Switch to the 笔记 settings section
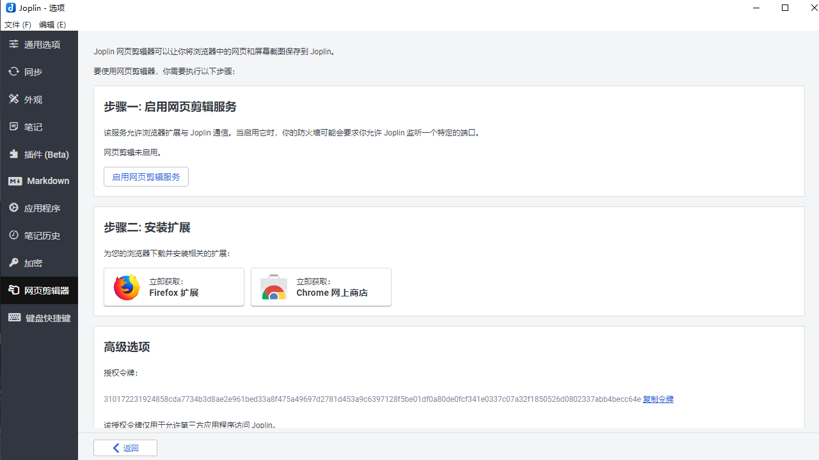The width and height of the screenshot is (819, 460). pos(38,126)
